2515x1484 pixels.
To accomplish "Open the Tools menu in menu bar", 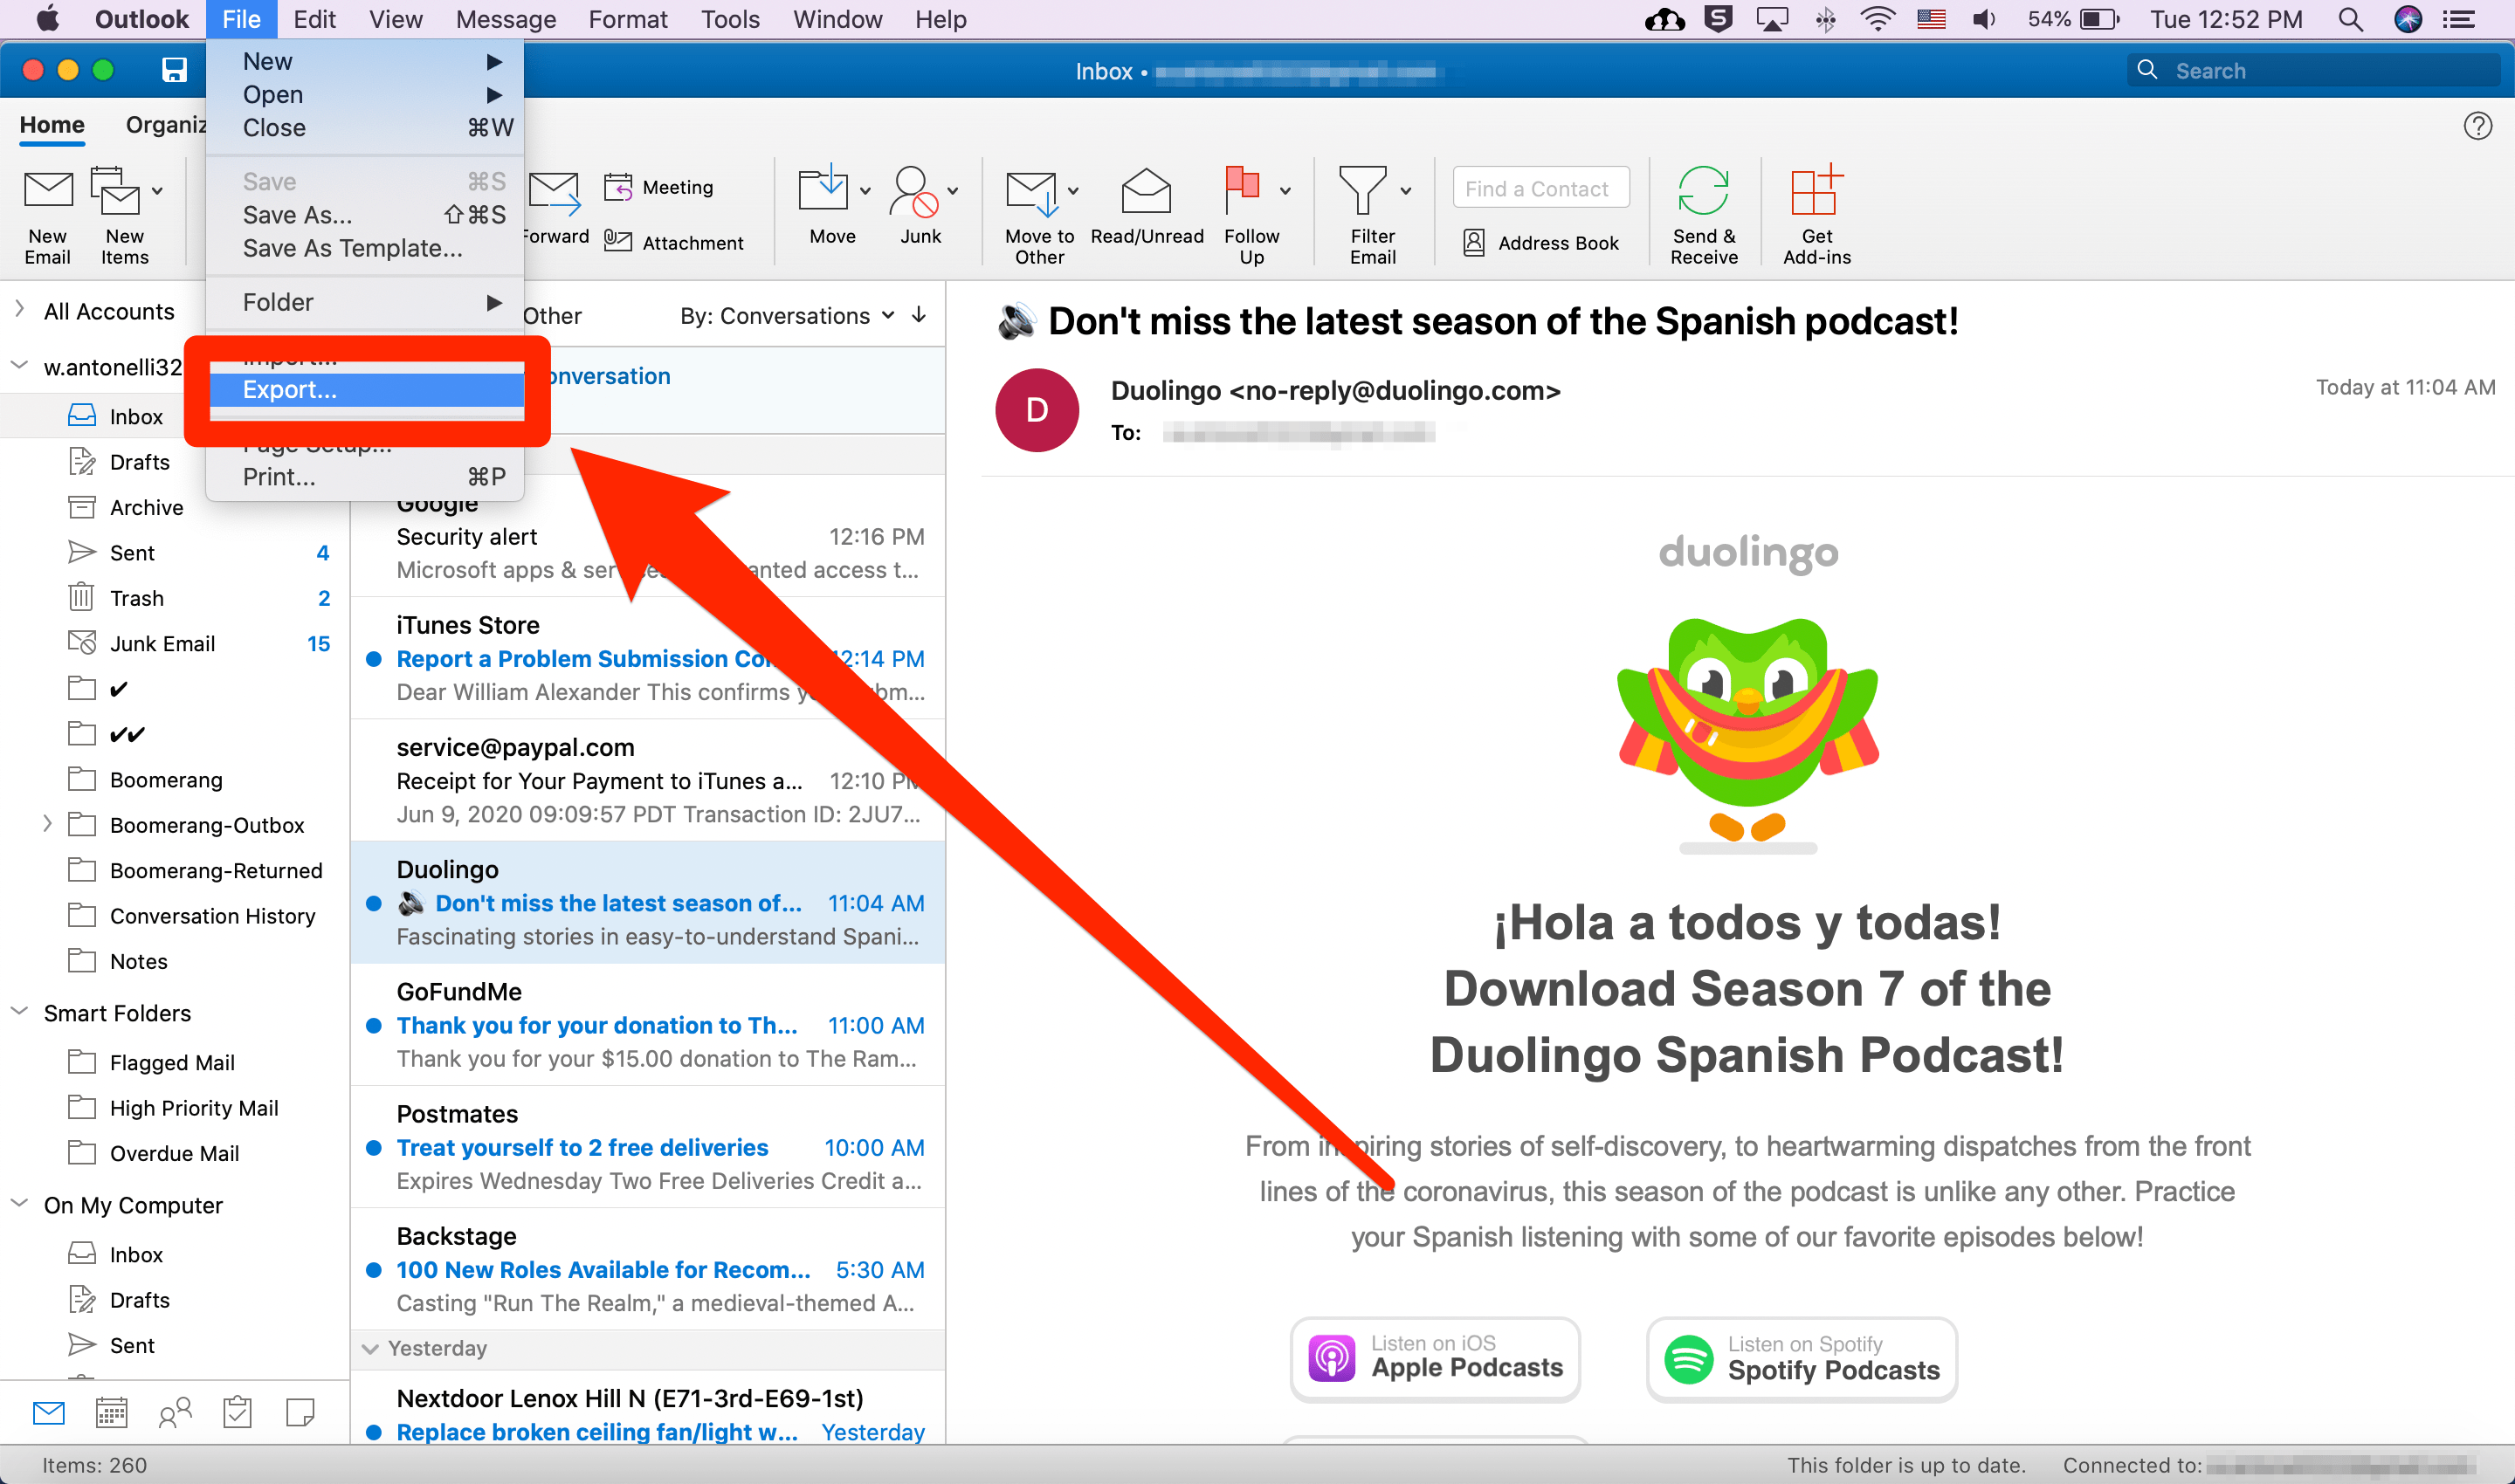I will pyautogui.click(x=729, y=19).
